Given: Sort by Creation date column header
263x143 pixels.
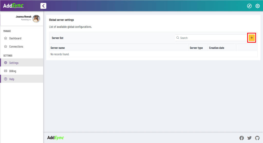Looking at the screenshot, I should point(217,48).
